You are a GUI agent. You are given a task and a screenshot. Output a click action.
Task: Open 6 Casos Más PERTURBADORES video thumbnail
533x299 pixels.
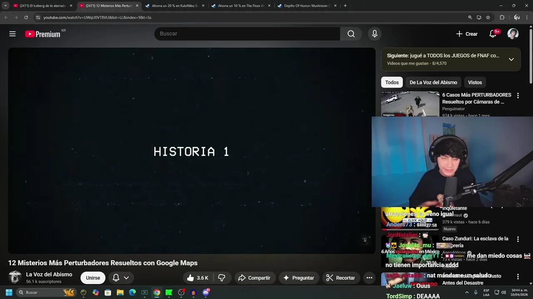tap(410, 104)
